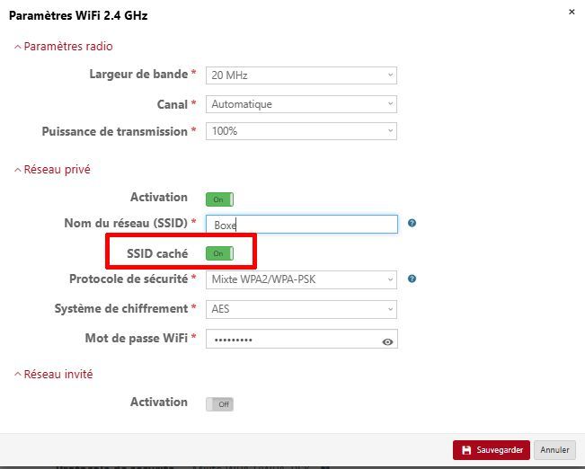The image size is (585, 469).
Task: Toggle the SSID caché switch
Action: point(219,253)
